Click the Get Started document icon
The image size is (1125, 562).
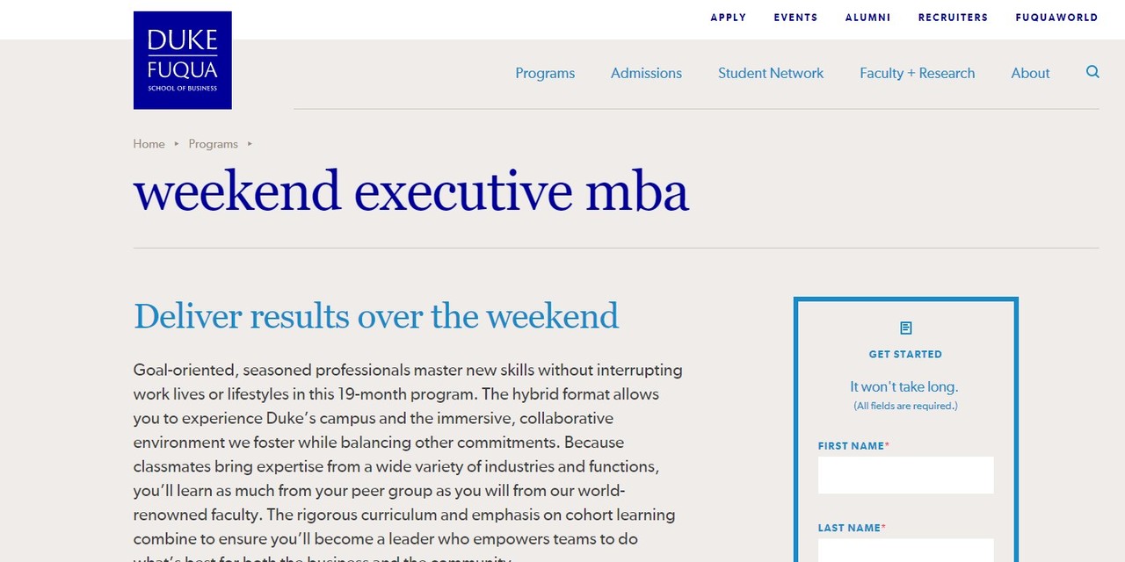coord(905,328)
